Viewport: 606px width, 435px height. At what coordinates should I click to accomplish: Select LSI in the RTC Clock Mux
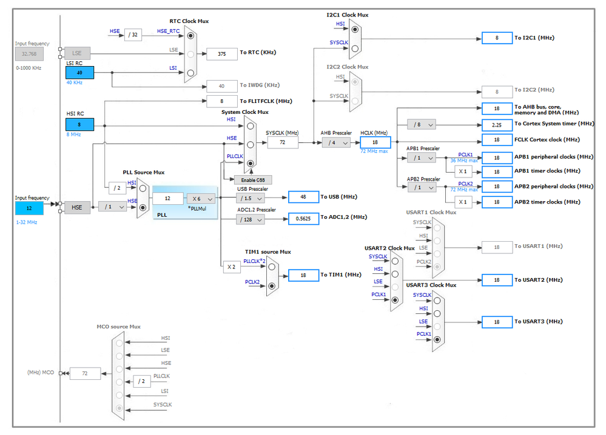[190, 73]
